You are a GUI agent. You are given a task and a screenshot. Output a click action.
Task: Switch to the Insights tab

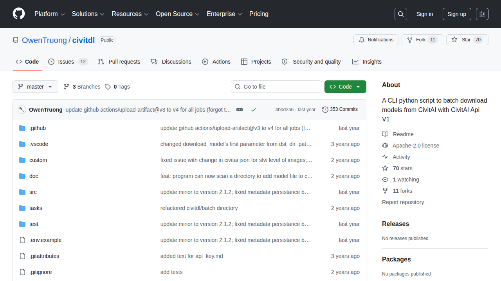[x=367, y=62]
